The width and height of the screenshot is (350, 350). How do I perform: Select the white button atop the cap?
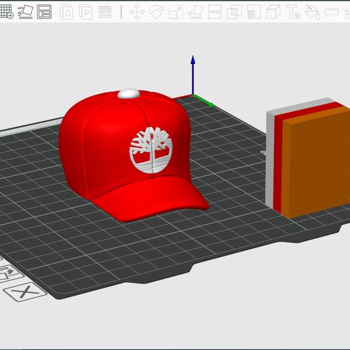point(128,94)
